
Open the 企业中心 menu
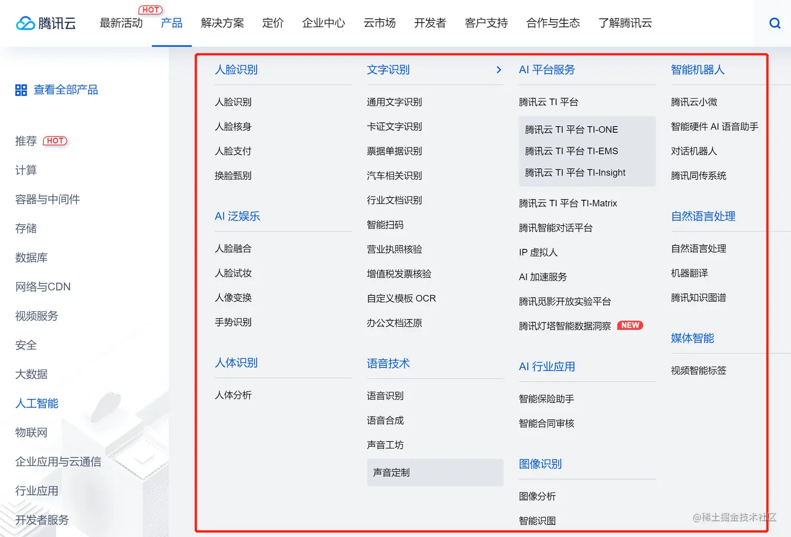323,23
